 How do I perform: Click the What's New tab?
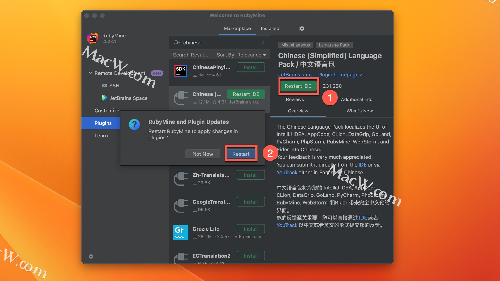click(359, 111)
